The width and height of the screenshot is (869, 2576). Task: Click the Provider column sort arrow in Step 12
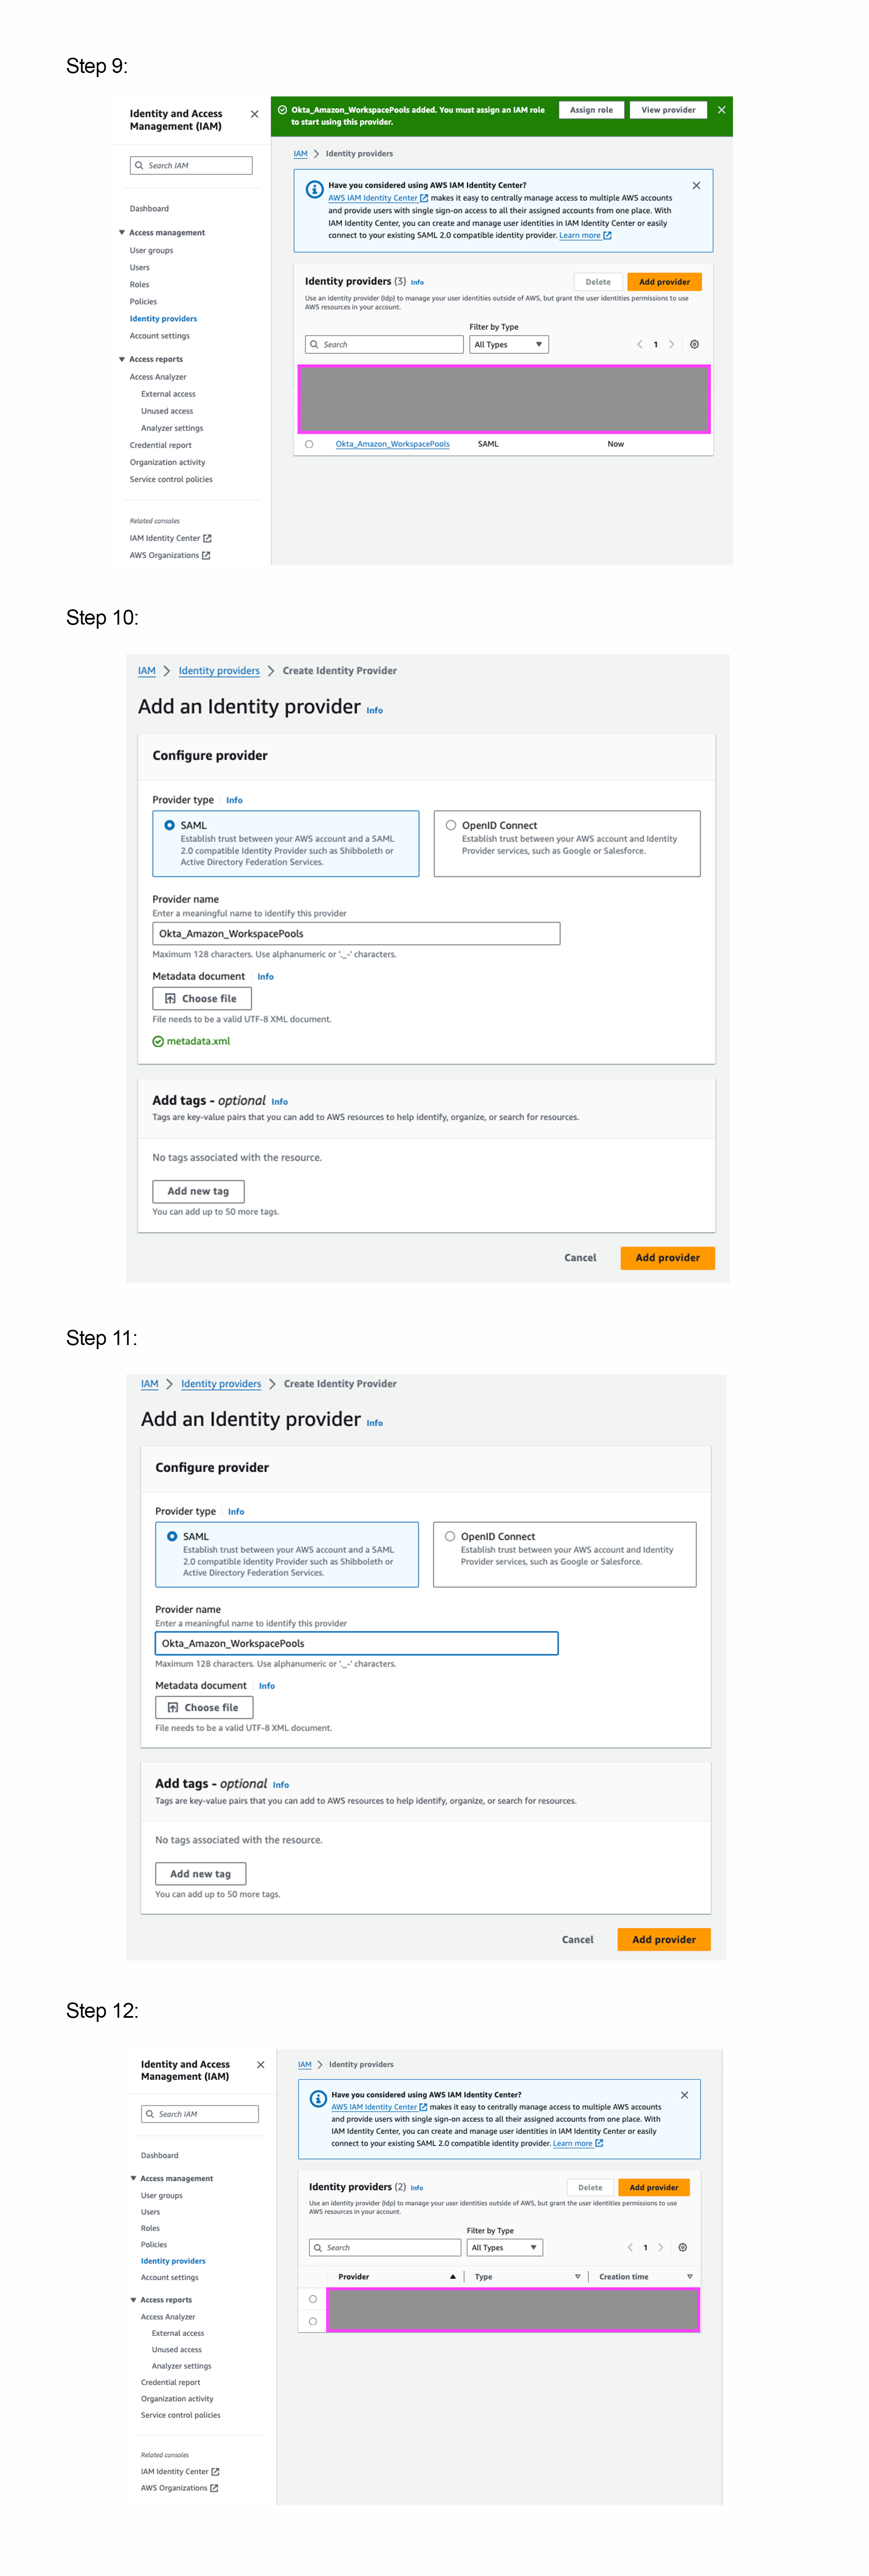pyautogui.click(x=453, y=2276)
